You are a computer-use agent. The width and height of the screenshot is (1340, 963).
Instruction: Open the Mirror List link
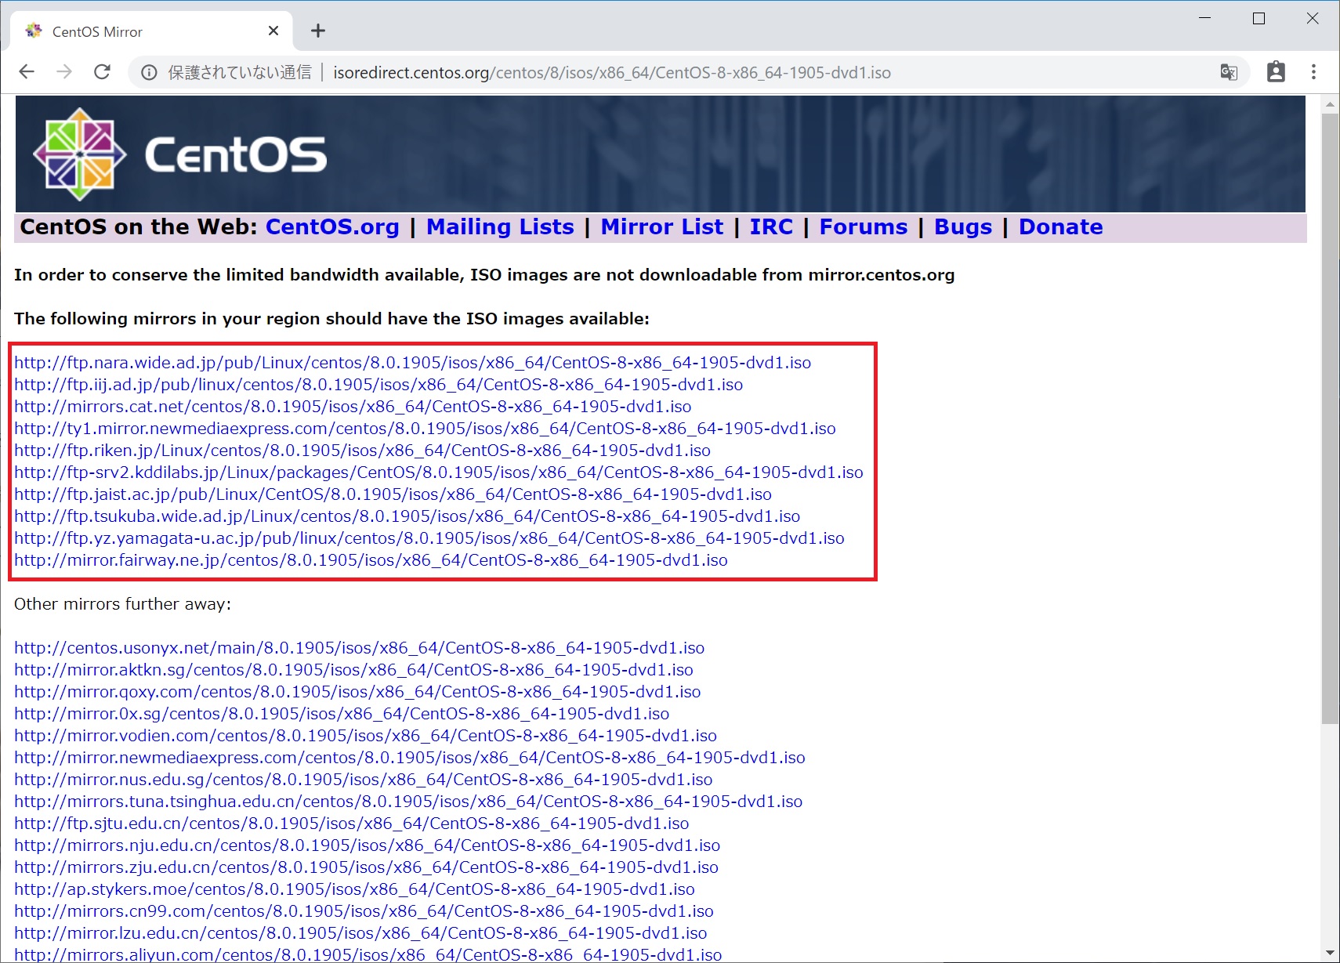[x=662, y=227]
